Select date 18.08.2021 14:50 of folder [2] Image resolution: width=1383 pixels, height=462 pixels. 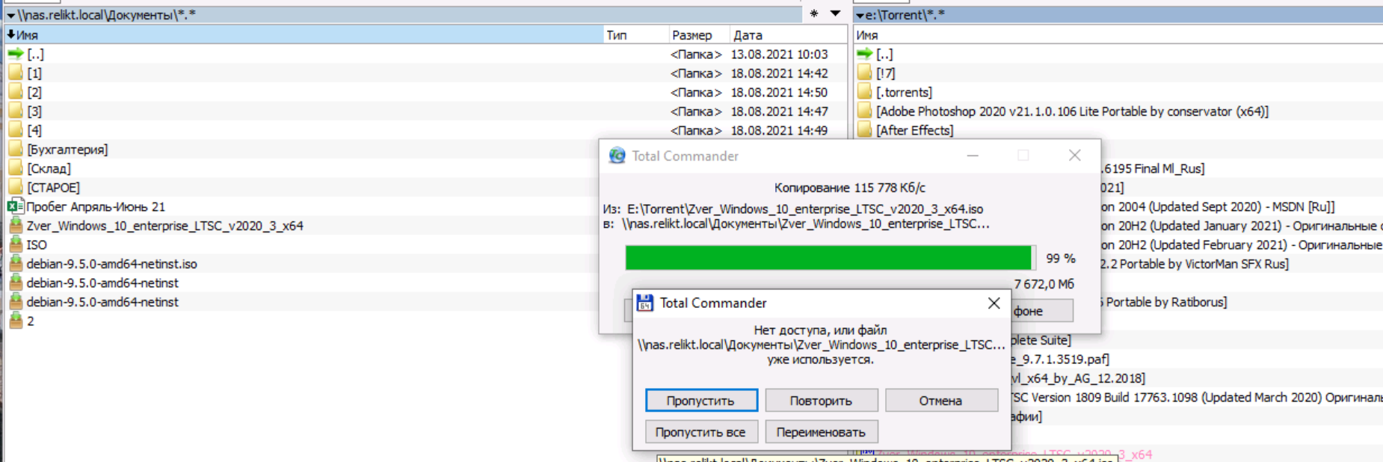pyautogui.click(x=779, y=92)
